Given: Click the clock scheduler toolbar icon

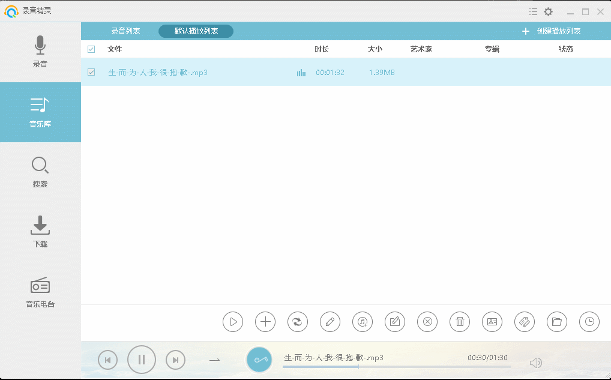Looking at the screenshot, I should click(x=589, y=322).
